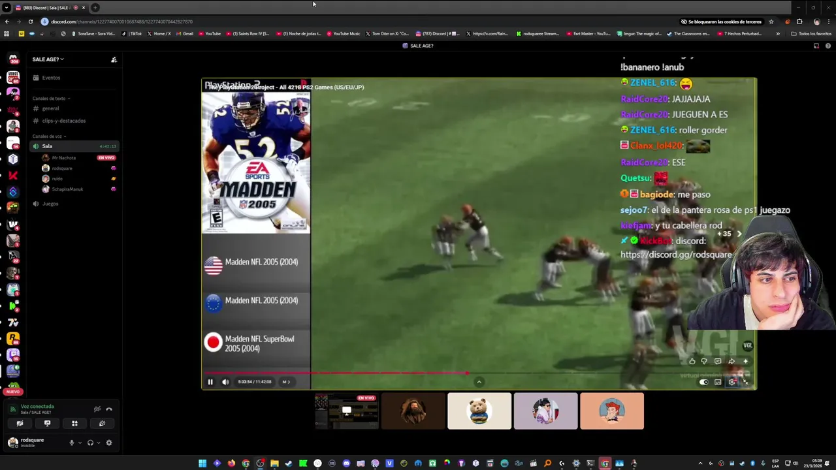Open video player settings gear
The height and width of the screenshot is (470, 836).
coord(731,382)
